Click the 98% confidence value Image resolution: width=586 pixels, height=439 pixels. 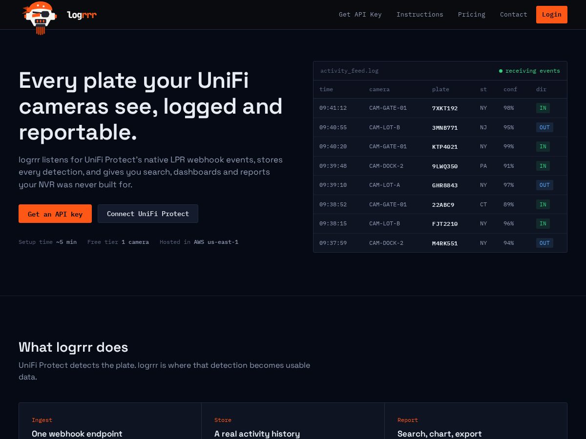(x=509, y=108)
